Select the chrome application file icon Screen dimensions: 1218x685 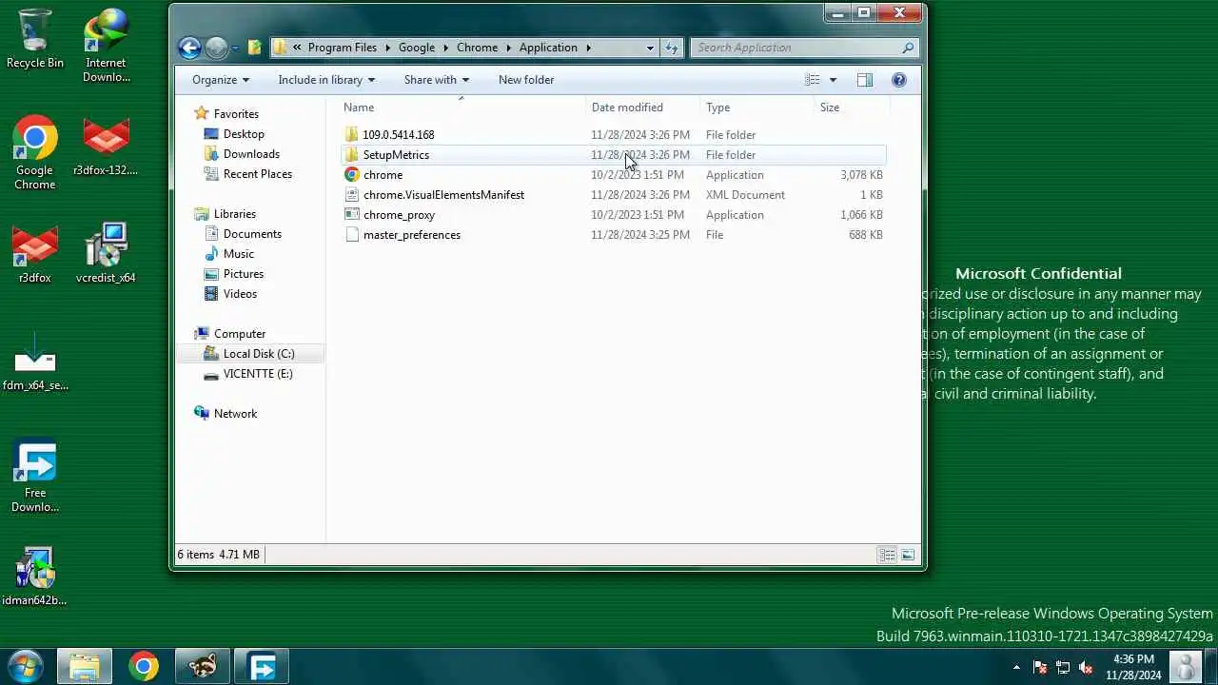(x=352, y=175)
